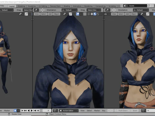This screenshot has height=116, width=155.
Task: Switch middle viewport to wireframe shading
Action: [89, 14]
